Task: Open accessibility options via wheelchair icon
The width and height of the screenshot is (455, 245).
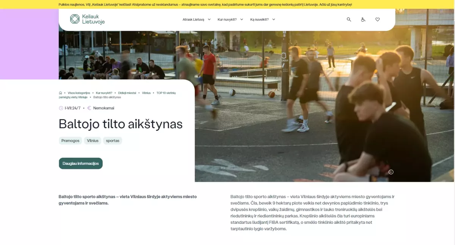Action: coord(363,19)
